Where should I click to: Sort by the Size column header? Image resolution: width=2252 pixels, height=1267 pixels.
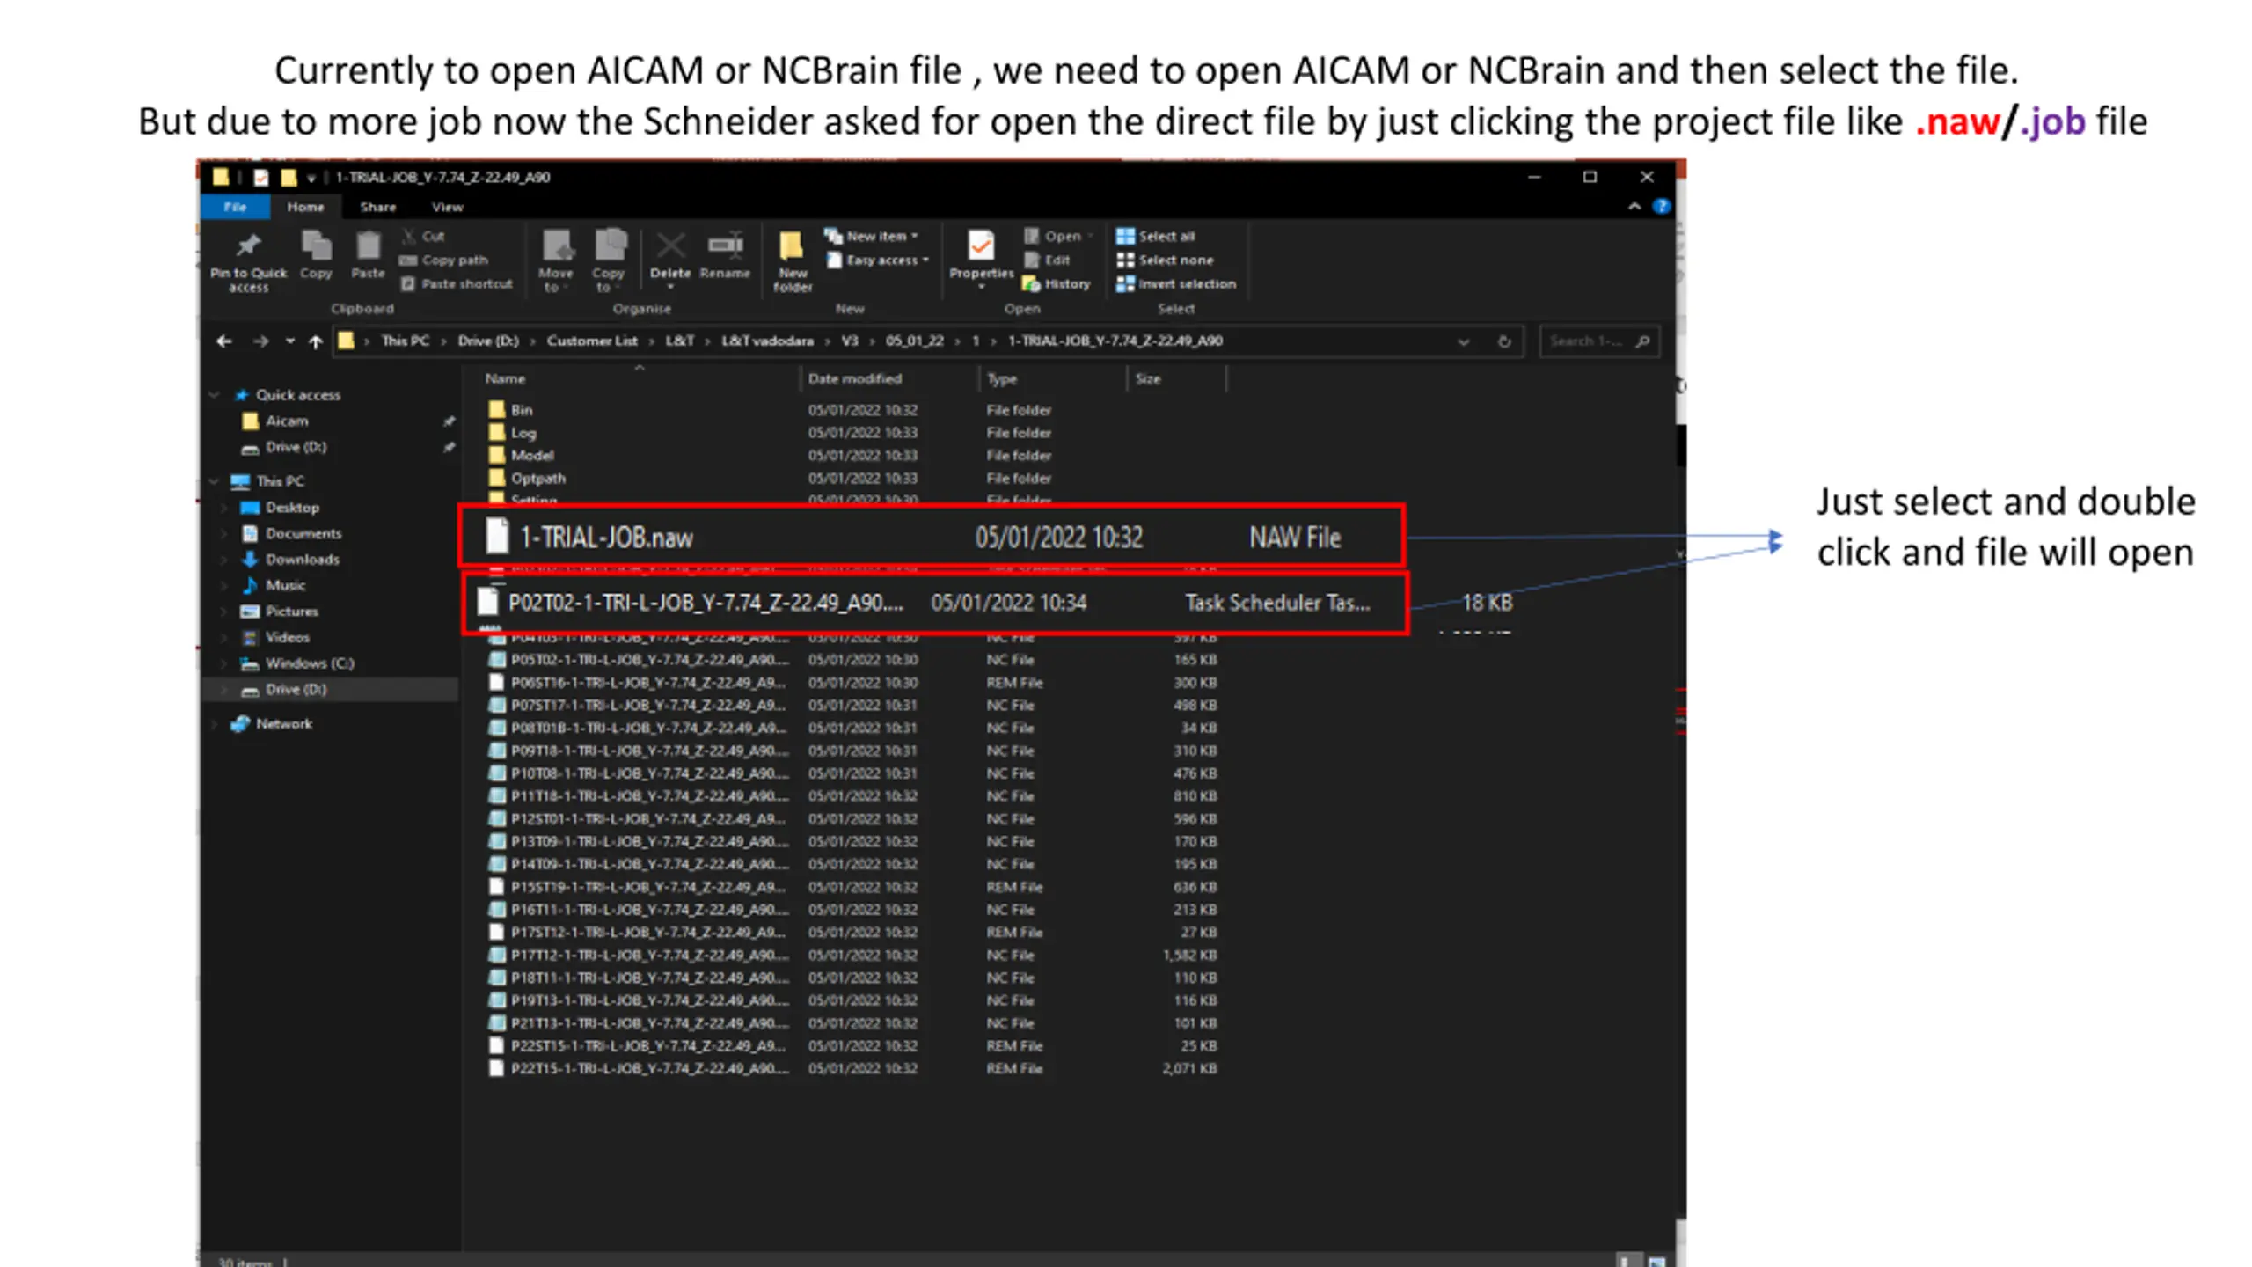[x=1148, y=378]
